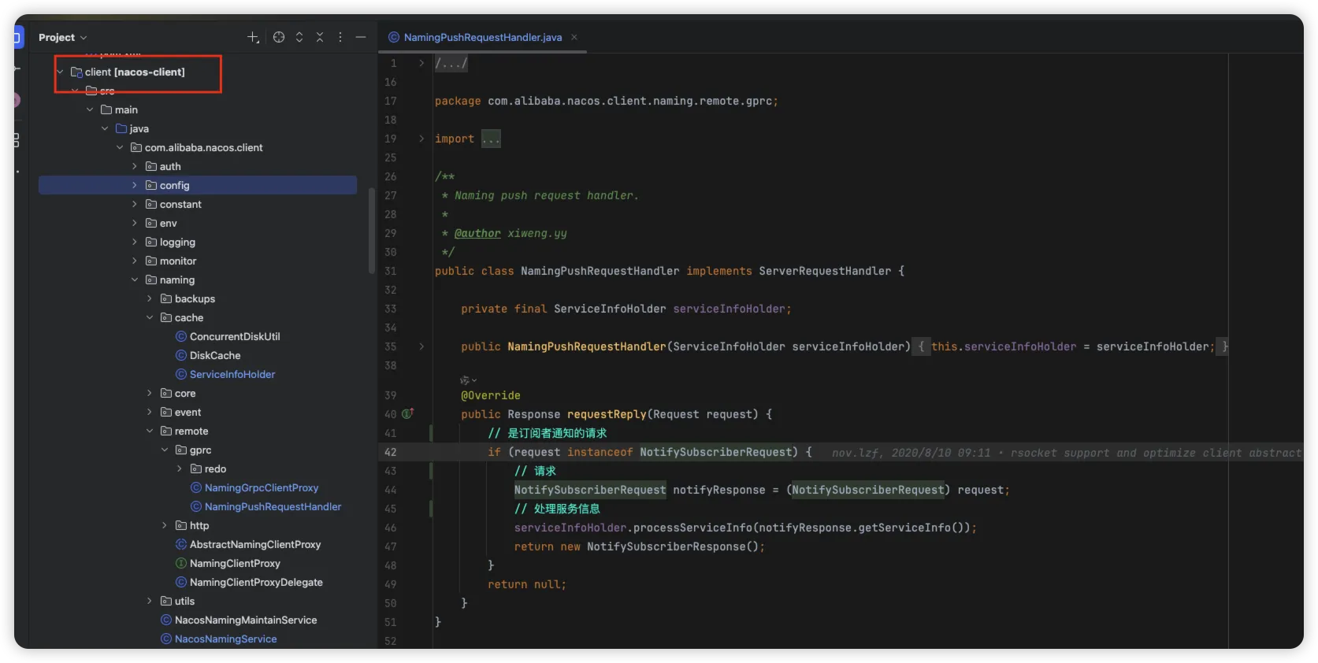
Task: Select the NamingPushRequestHandler.java editor tab
Action: point(482,37)
